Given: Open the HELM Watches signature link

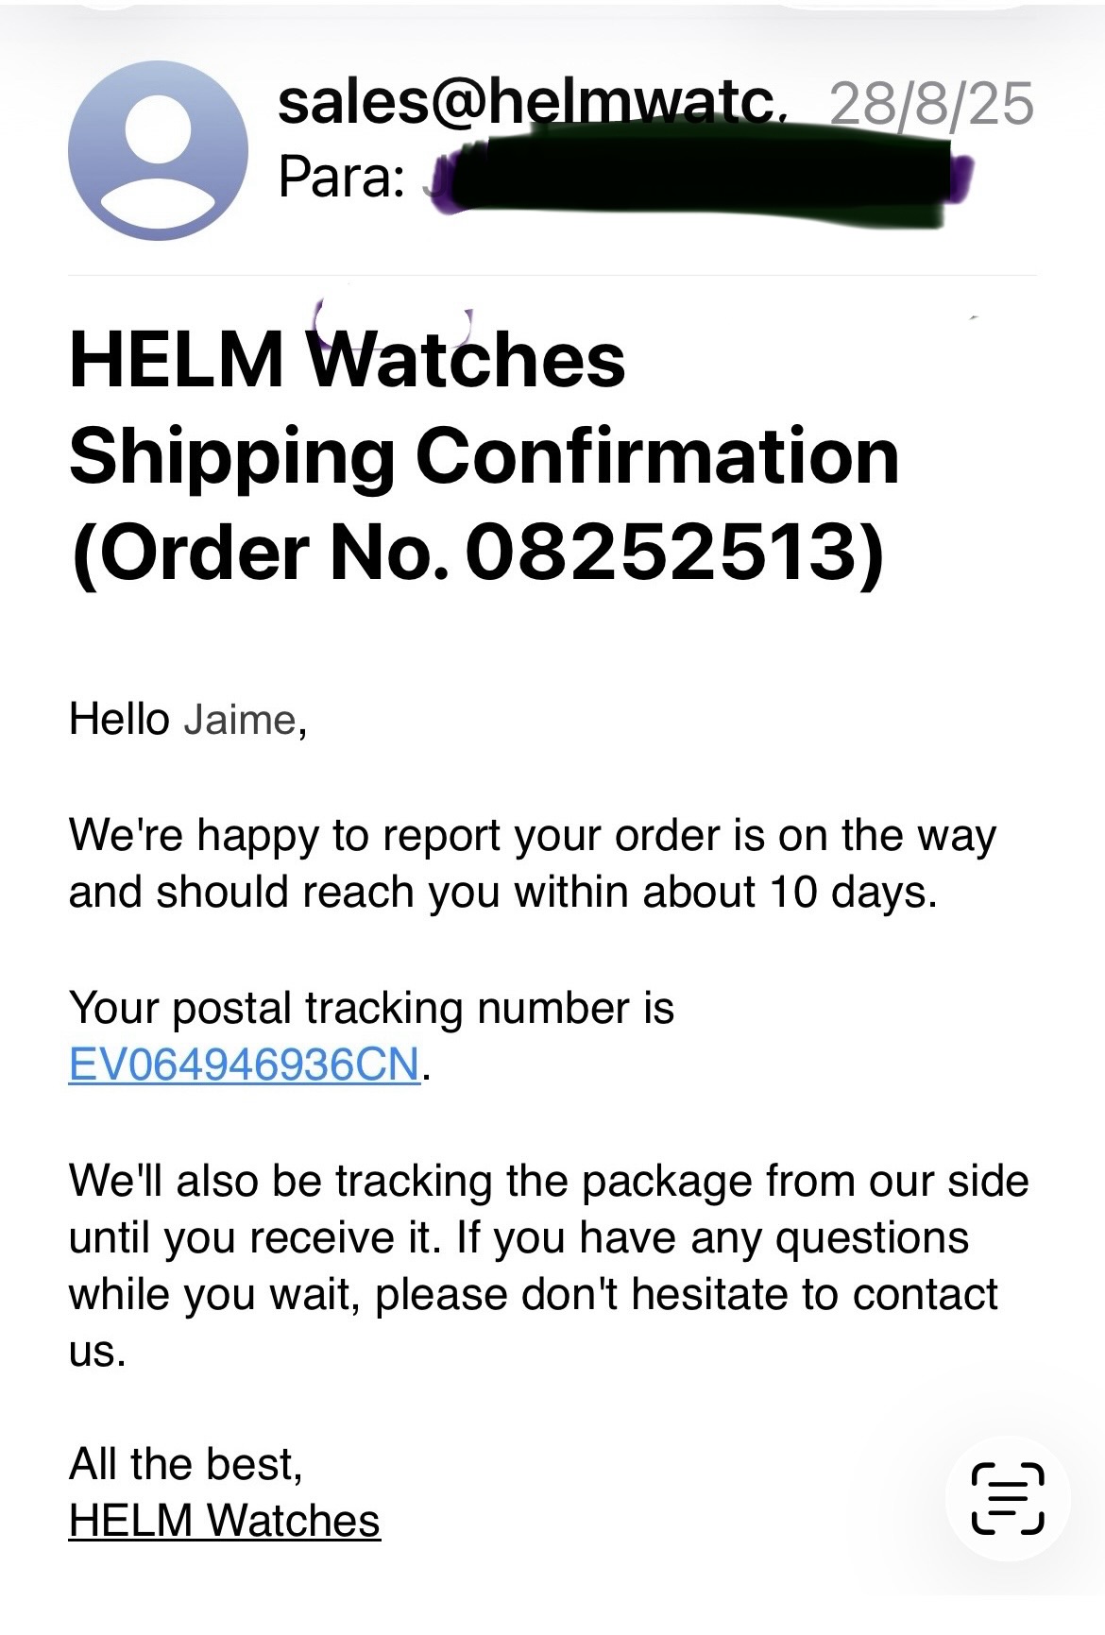Looking at the screenshot, I should coord(224,1521).
